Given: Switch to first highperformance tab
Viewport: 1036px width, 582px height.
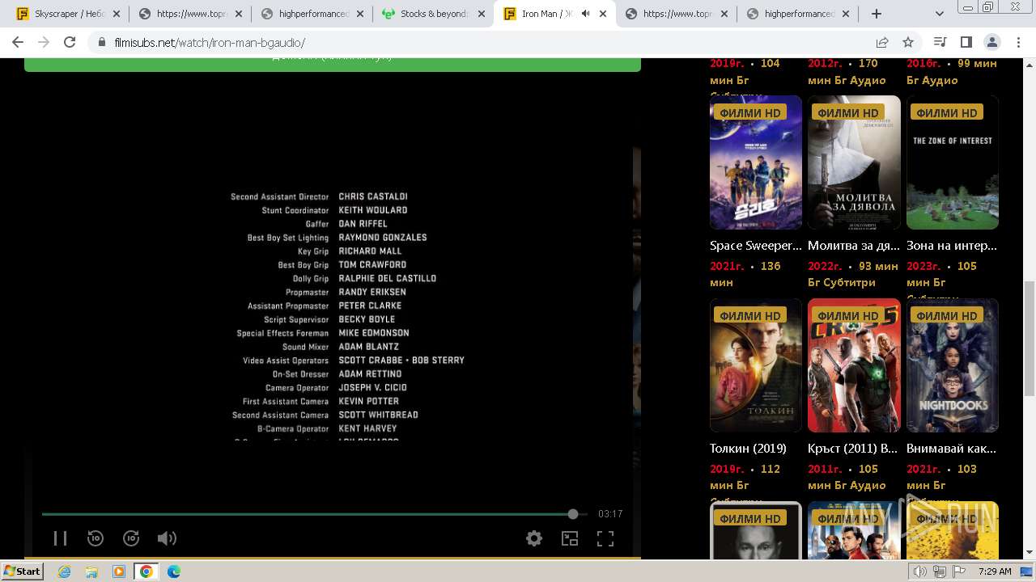Looking at the screenshot, I should (x=312, y=14).
